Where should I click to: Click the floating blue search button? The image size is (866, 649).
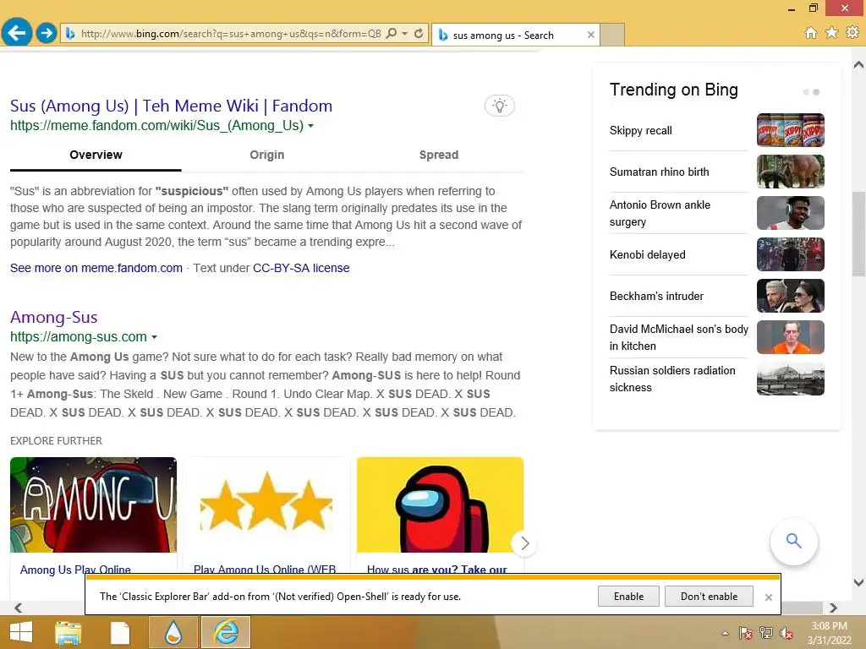793,542
